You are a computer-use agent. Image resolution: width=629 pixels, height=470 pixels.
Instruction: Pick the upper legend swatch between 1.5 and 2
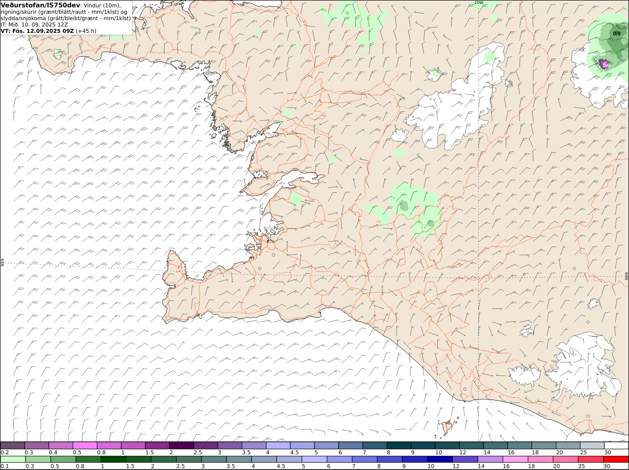tap(157, 445)
